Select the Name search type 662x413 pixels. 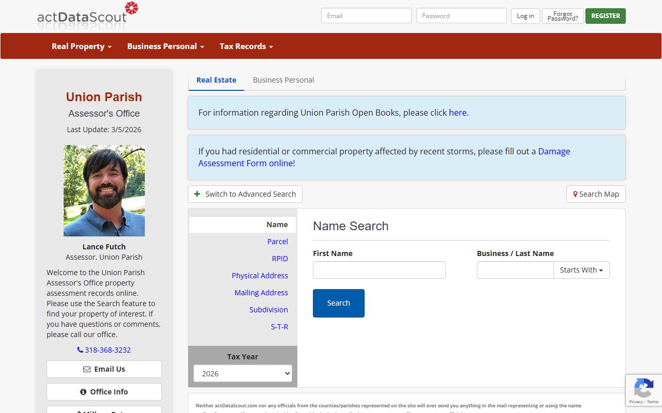(x=242, y=225)
